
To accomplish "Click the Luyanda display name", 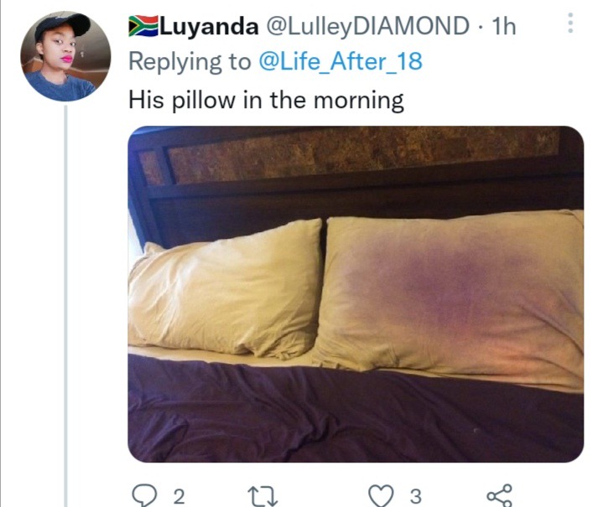I will pyautogui.click(x=209, y=26).
